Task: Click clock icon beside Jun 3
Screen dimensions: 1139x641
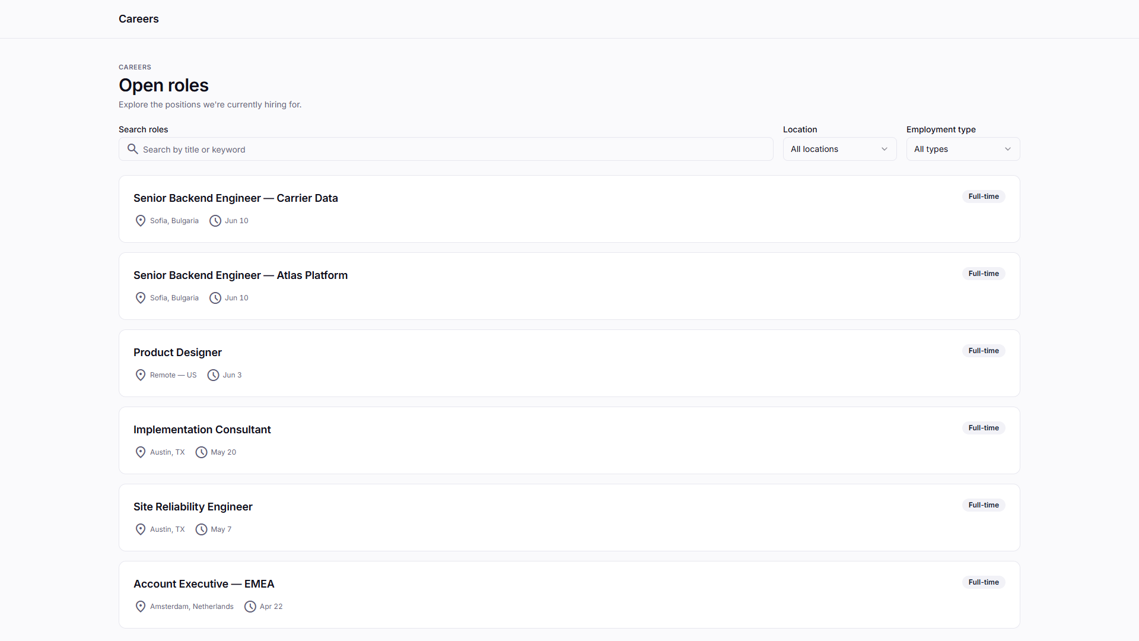Action: tap(214, 375)
